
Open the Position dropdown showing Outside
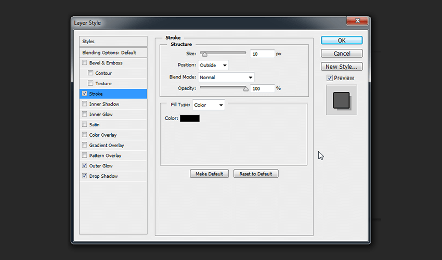[x=213, y=65]
